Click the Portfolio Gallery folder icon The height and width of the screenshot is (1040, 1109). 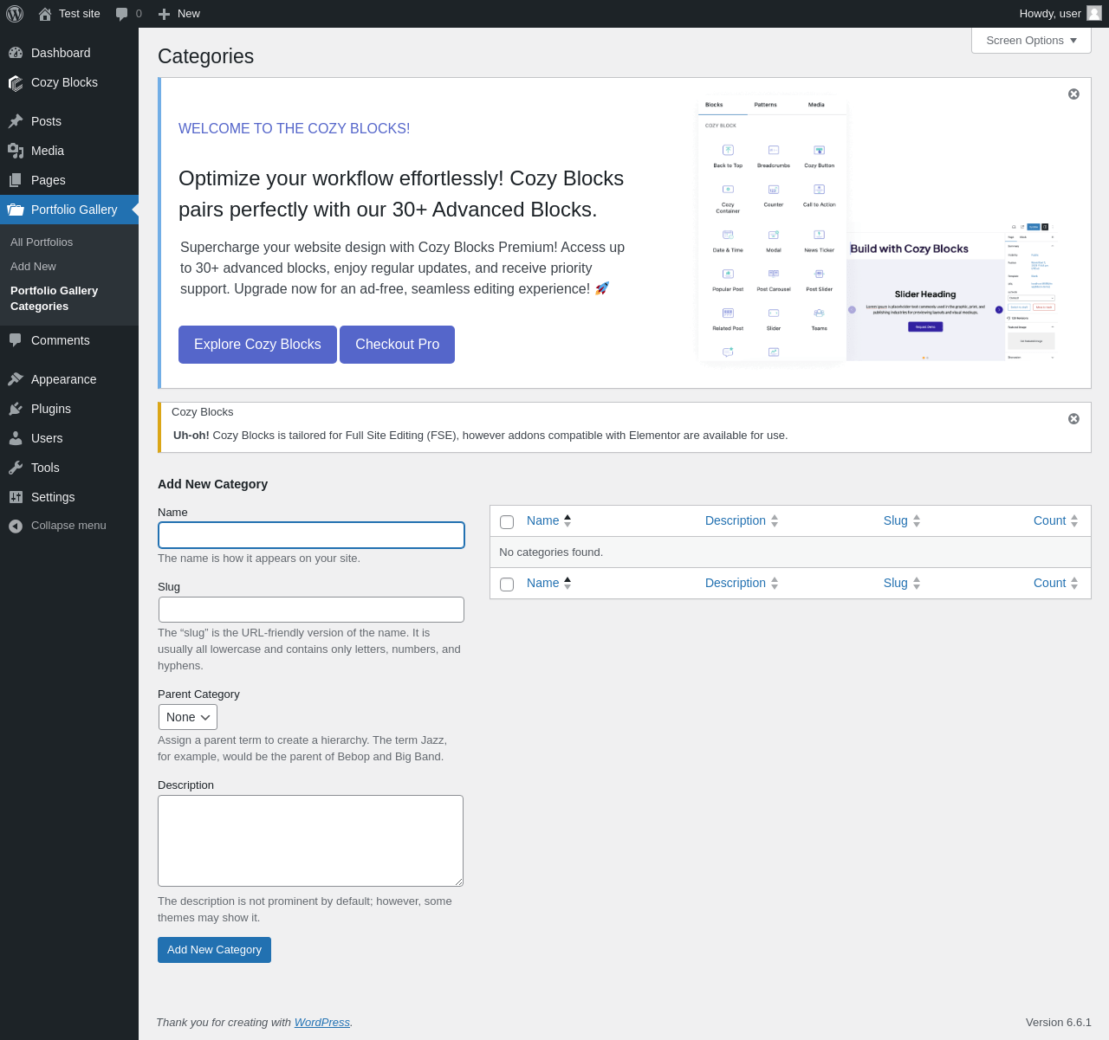(x=16, y=210)
